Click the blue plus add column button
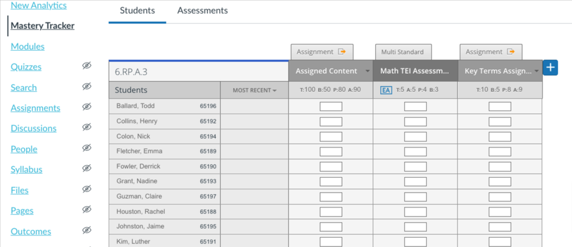Viewport: 572px width, 247px height. tap(550, 67)
